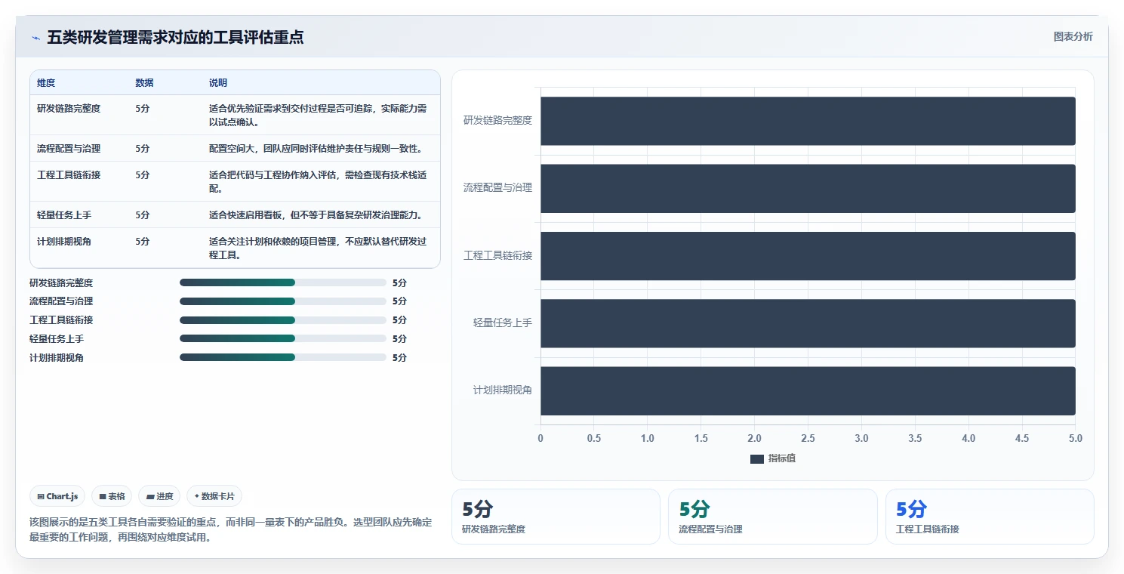The width and height of the screenshot is (1124, 574).
Task: Click the icon inside the Chart.js chip
Action: click(41, 496)
